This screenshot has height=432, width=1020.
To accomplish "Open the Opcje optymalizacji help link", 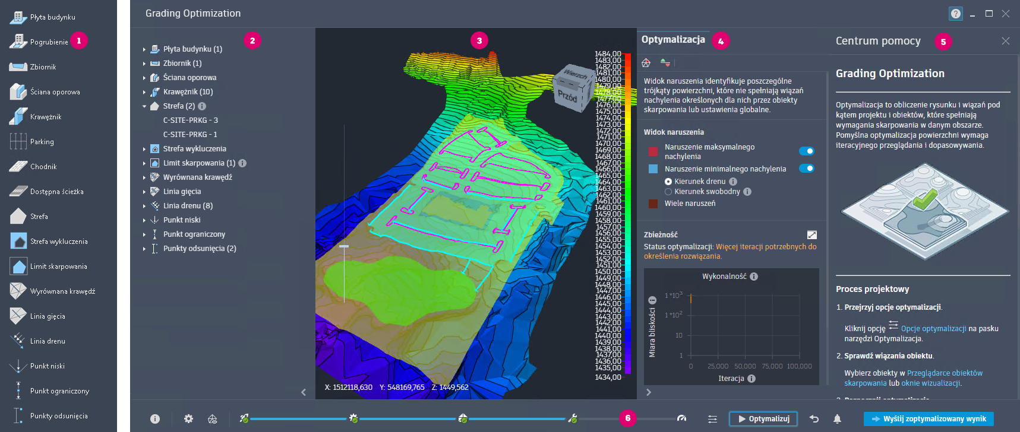I will tap(933, 329).
